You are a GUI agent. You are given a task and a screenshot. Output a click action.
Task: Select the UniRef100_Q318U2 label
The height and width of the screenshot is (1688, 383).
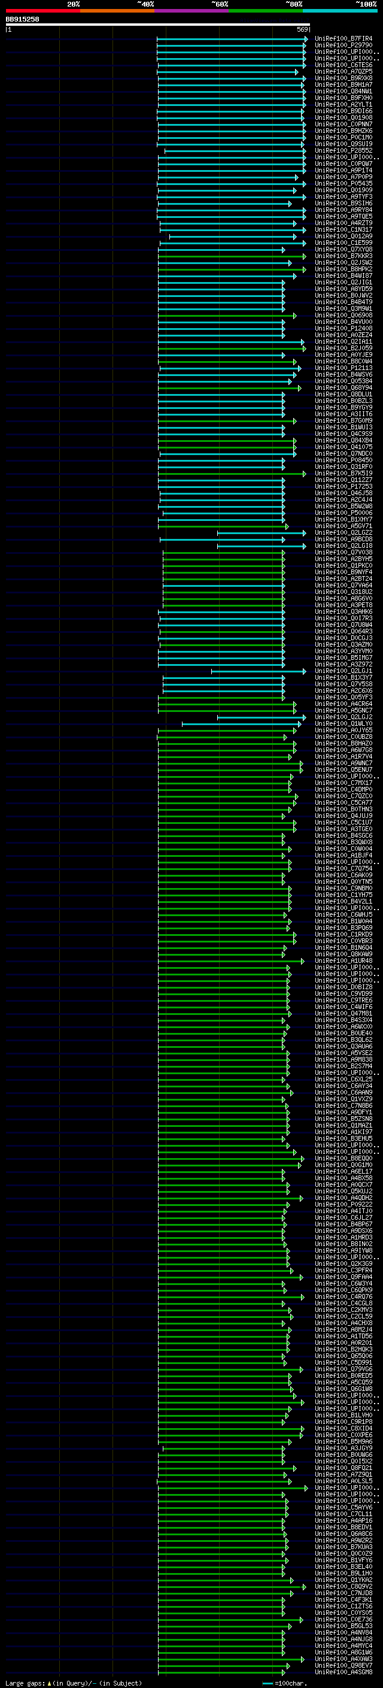[x=343, y=592]
